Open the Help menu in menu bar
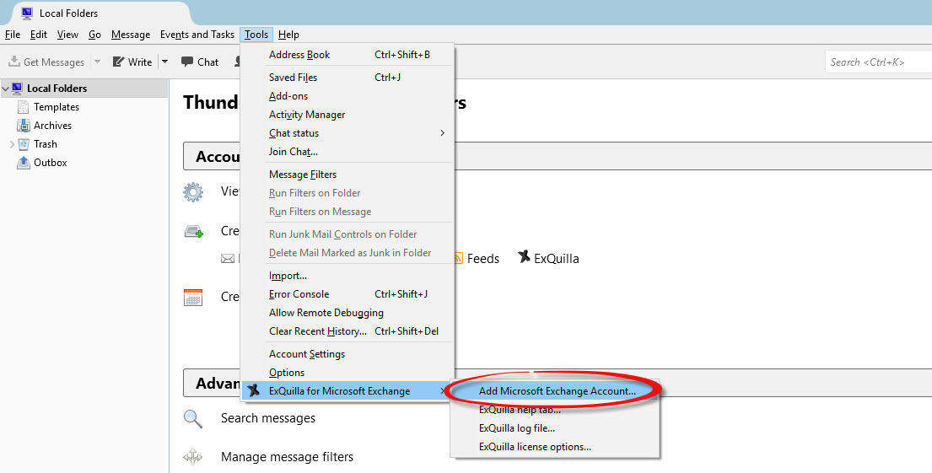The width and height of the screenshot is (932, 473). pos(288,35)
